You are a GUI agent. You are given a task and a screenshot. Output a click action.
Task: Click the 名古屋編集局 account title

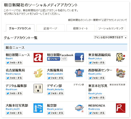coord(15,70)
